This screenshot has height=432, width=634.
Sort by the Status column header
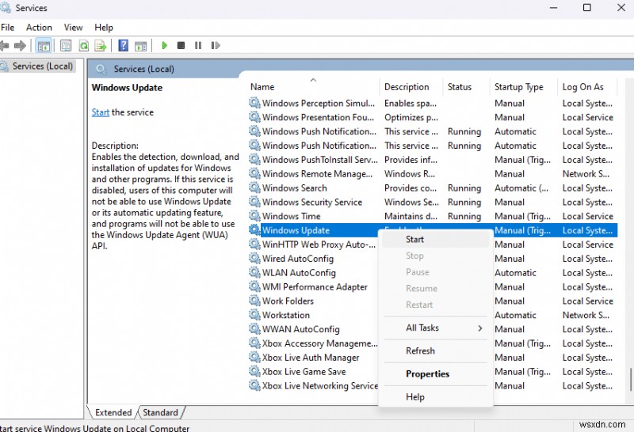pyautogui.click(x=466, y=87)
